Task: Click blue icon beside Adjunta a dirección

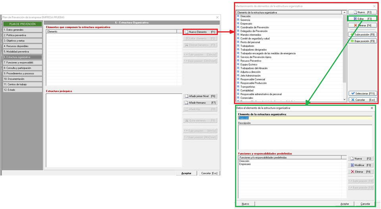Action: click(x=238, y=72)
